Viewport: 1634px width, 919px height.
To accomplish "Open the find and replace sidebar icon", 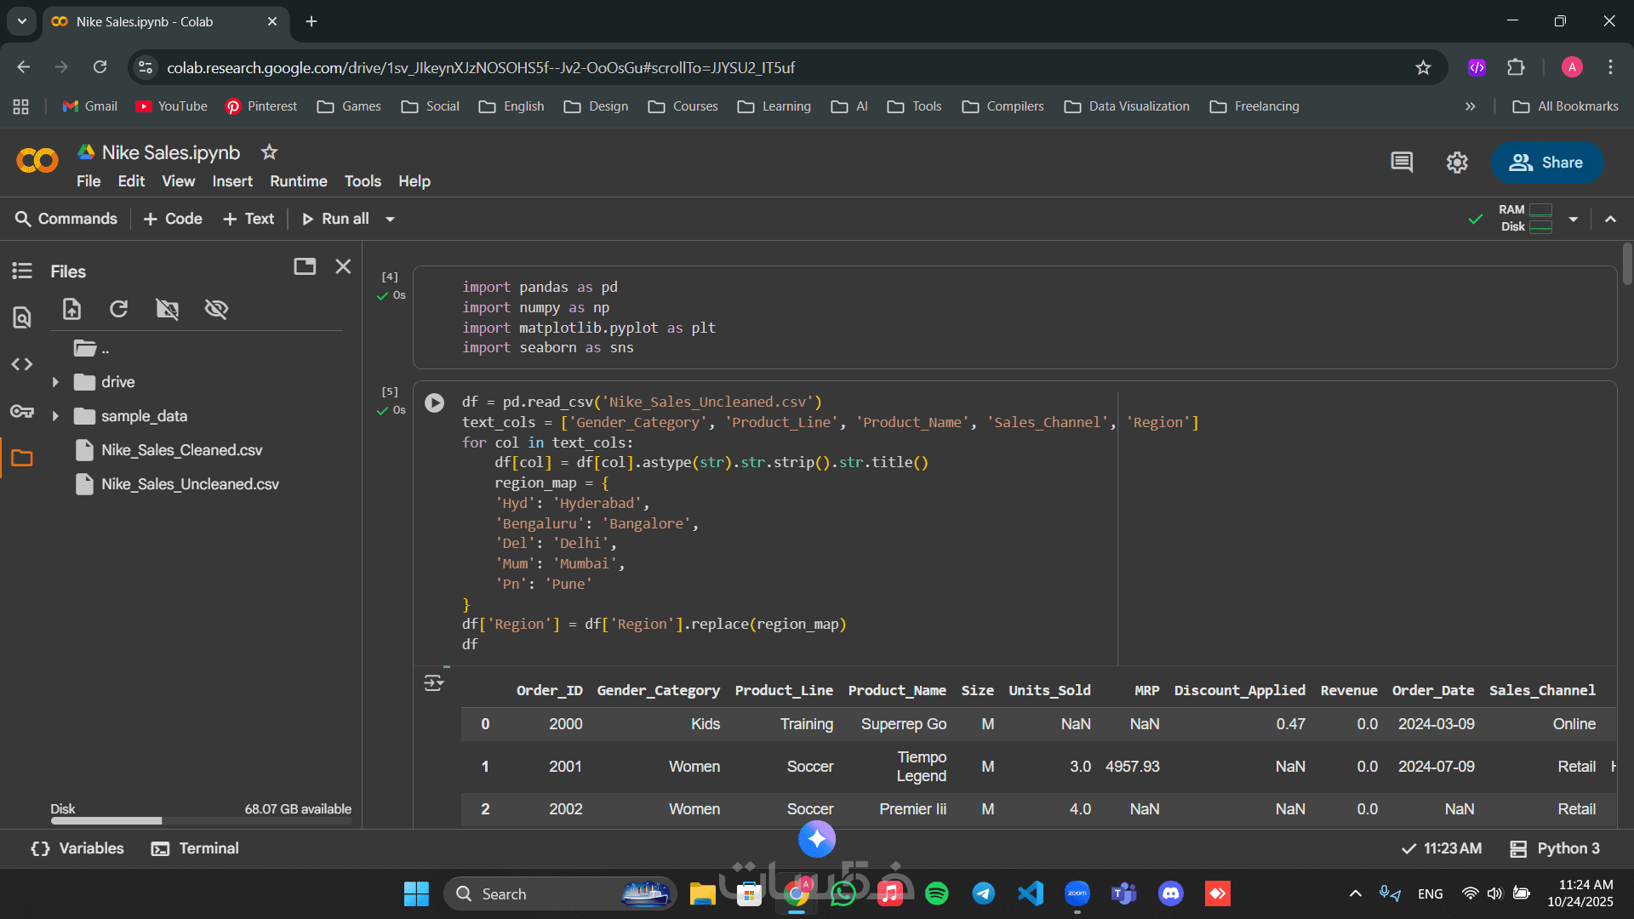I will point(22,317).
